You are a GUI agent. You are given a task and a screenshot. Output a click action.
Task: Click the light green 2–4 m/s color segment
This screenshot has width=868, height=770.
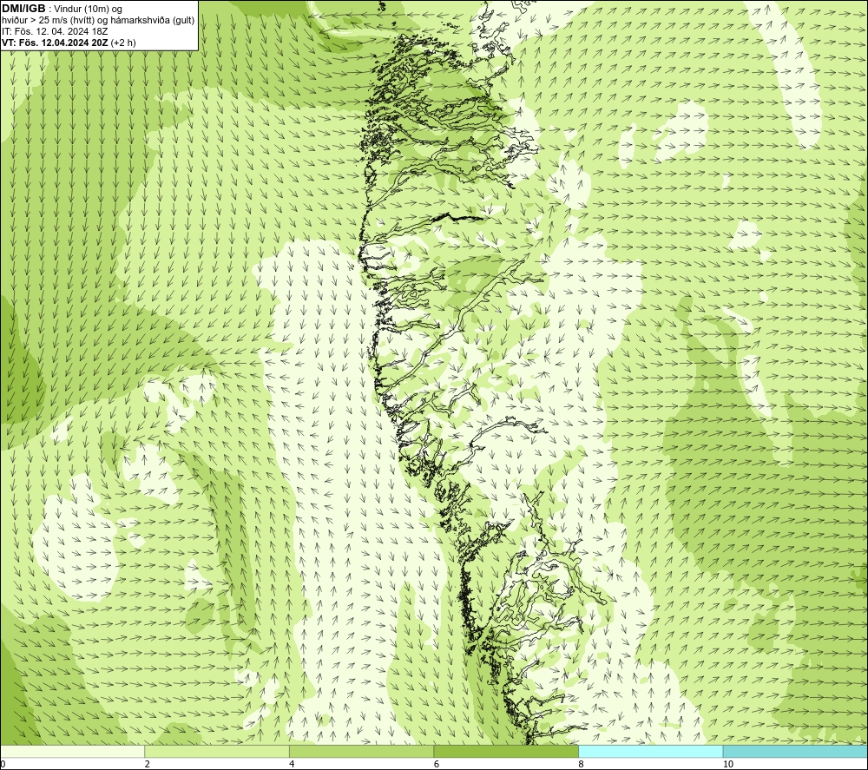(217, 751)
